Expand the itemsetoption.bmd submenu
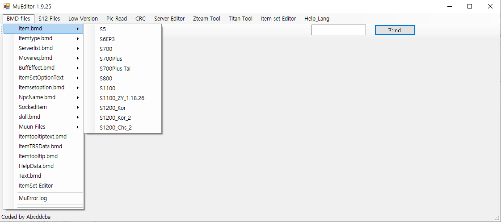This screenshot has height=222, width=501. click(43, 88)
